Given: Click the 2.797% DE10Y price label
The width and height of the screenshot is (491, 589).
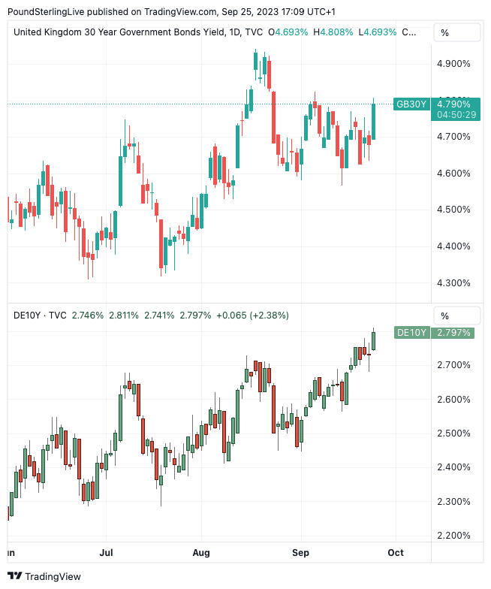Looking at the screenshot, I should point(453,332).
